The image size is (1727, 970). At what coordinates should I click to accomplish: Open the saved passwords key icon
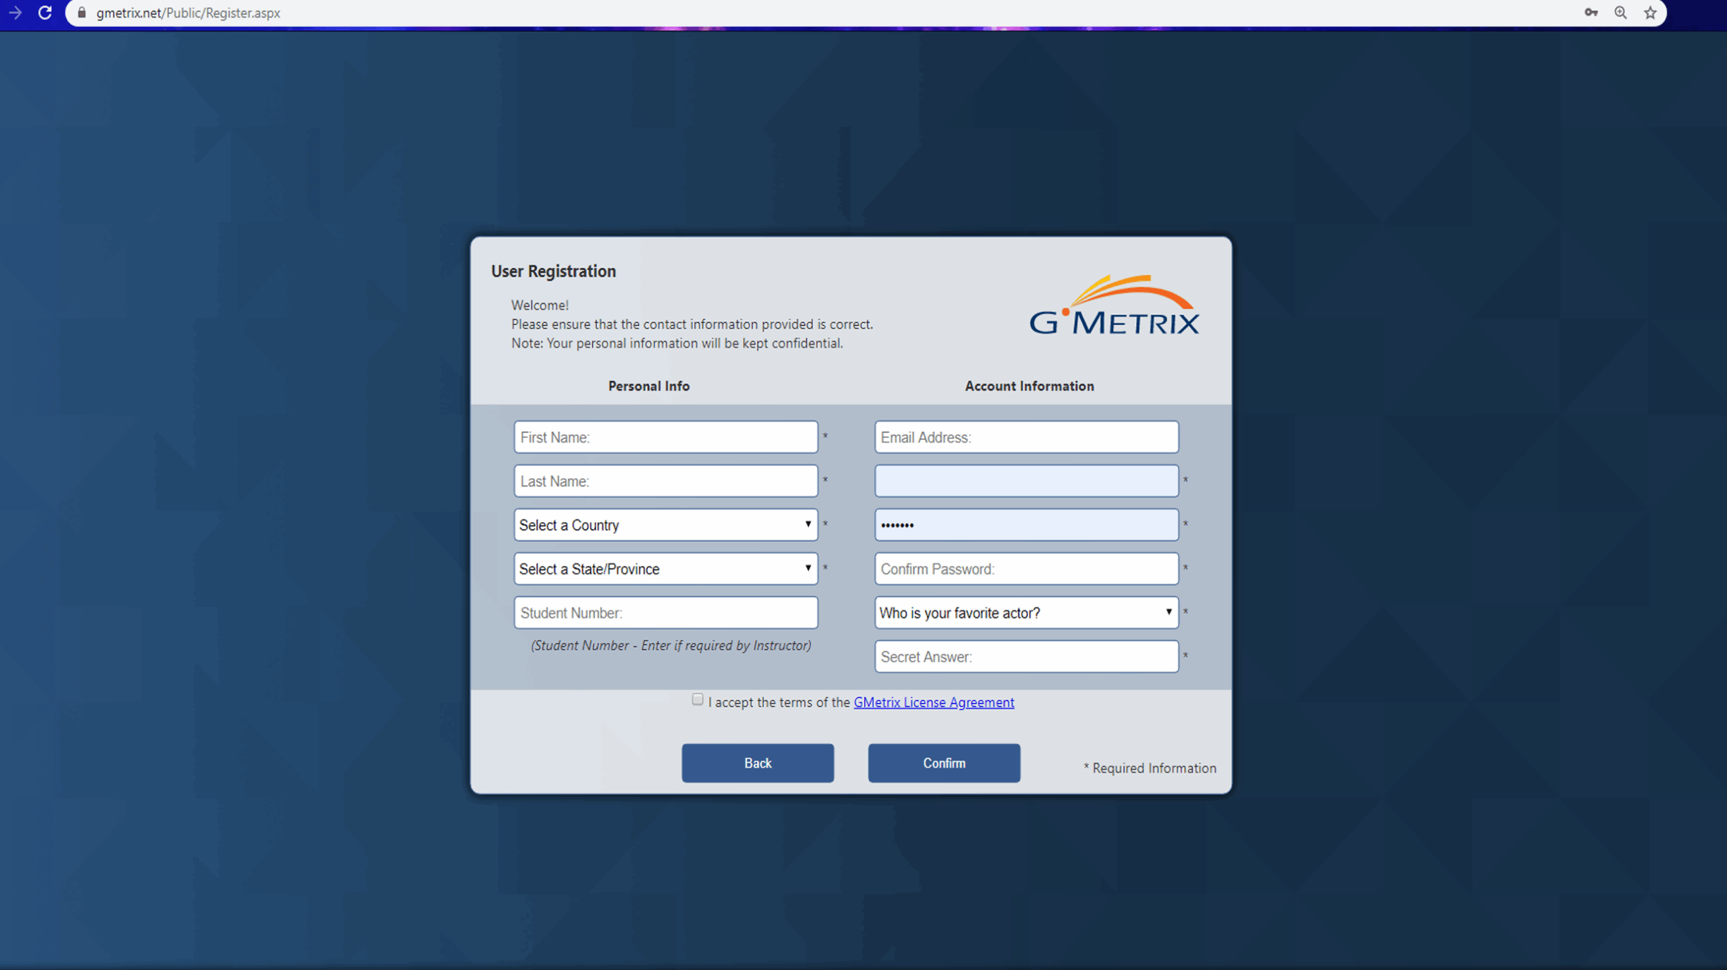tap(1591, 13)
